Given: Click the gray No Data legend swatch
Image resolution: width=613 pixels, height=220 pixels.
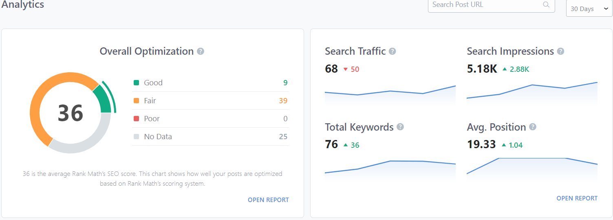Looking at the screenshot, I should [137, 137].
